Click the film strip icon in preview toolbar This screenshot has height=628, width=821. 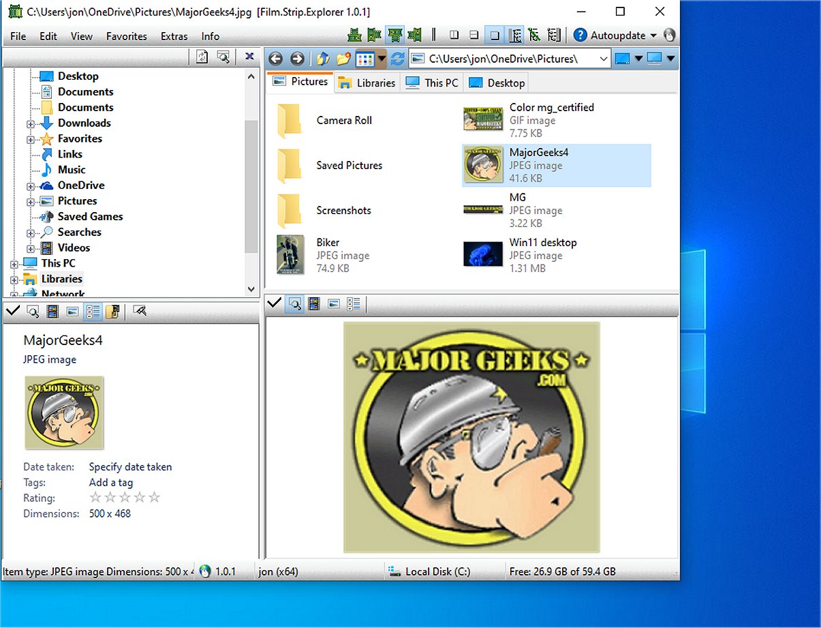[x=313, y=303]
